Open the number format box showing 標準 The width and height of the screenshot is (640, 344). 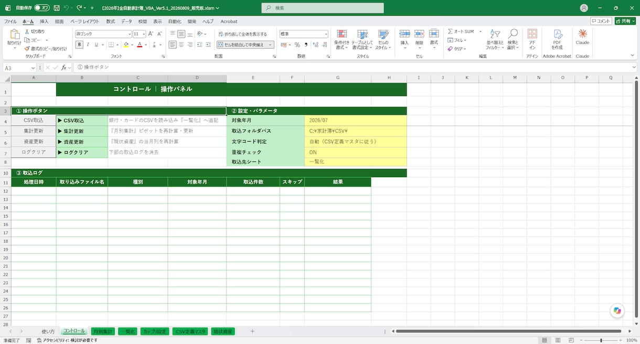(304, 34)
